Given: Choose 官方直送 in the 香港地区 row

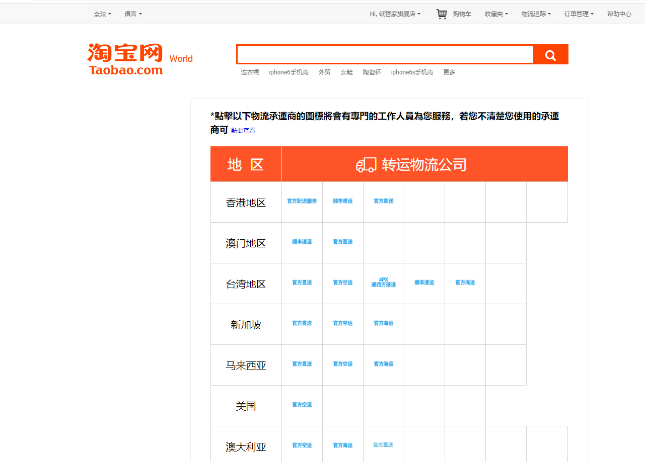Looking at the screenshot, I should 384,201.
